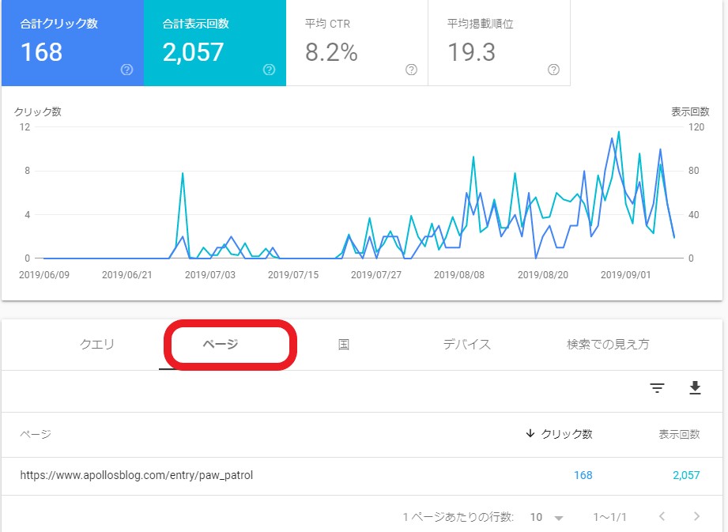The height and width of the screenshot is (532, 728).
Task: Open help for 合計クリック数 metric
Action: (126, 70)
